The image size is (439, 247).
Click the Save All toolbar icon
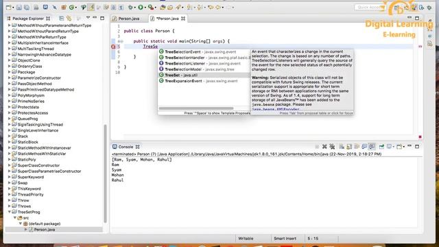[27, 8]
